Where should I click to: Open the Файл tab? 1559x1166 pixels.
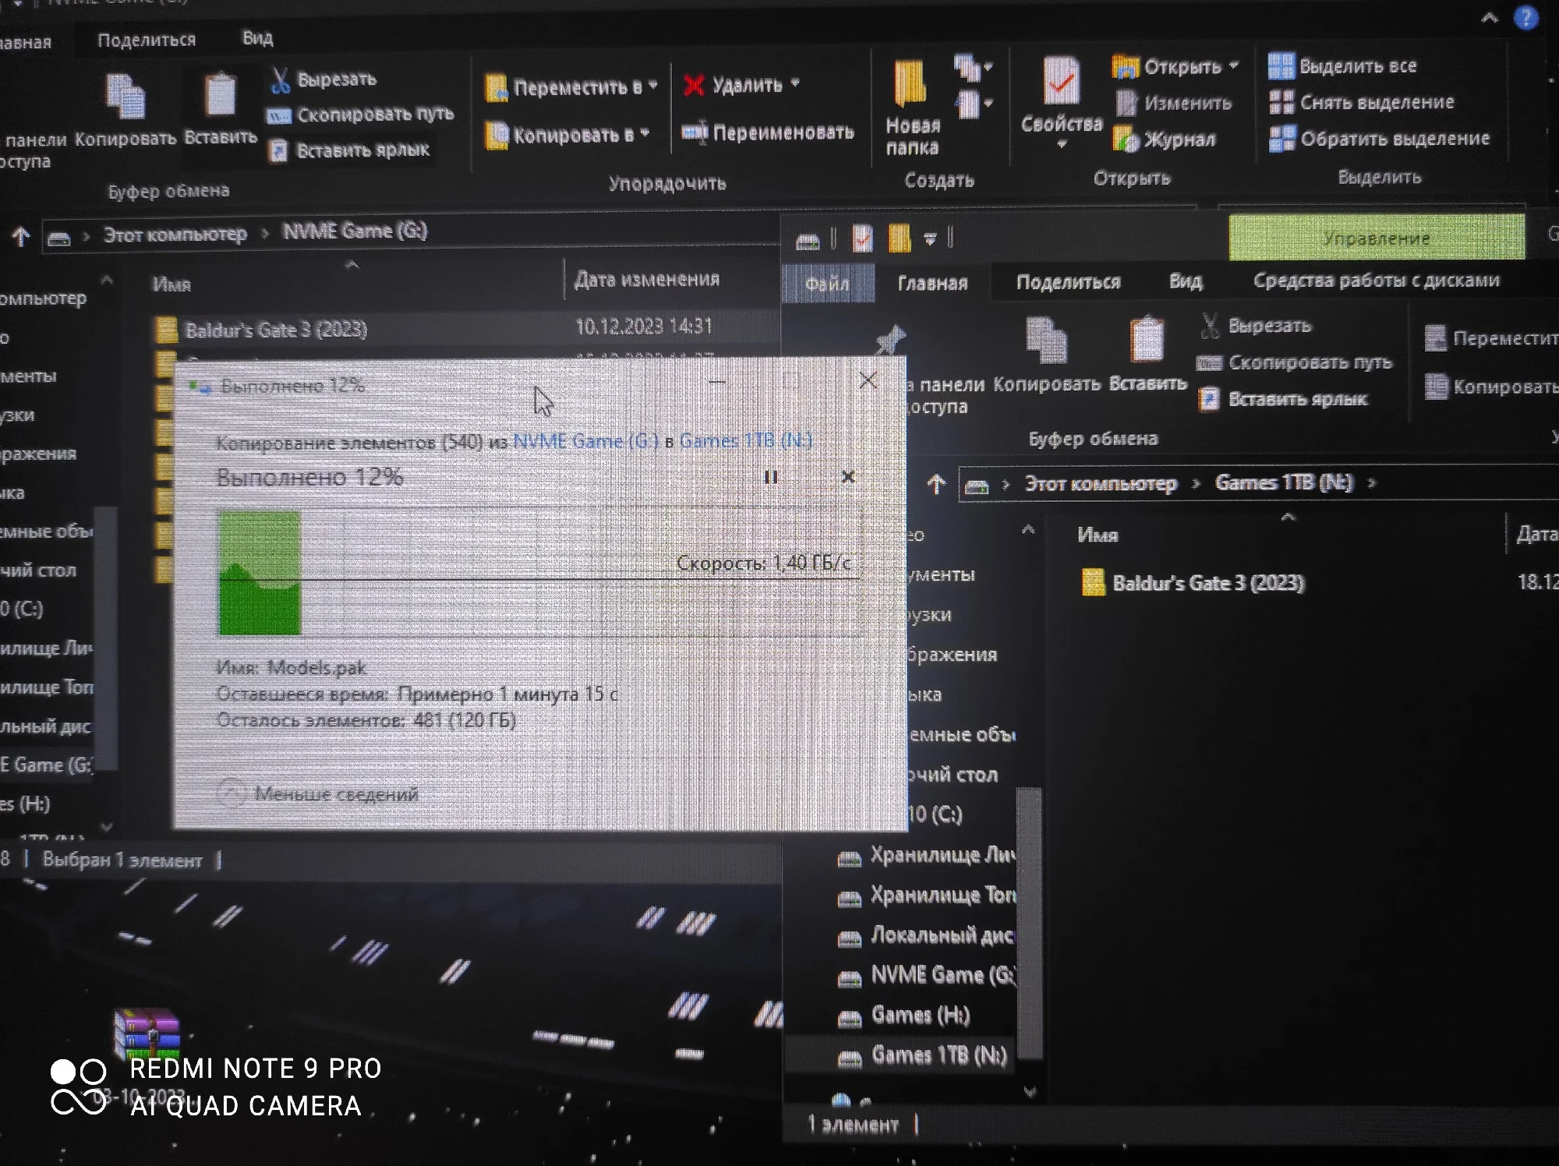pos(827,284)
